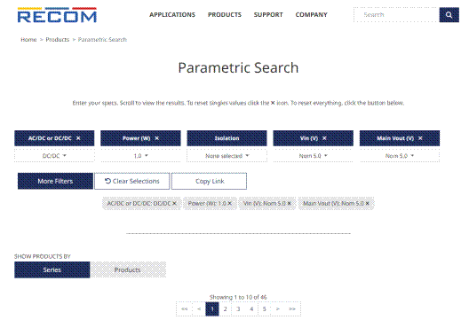This screenshot has height=320, width=469.
Task: Open the PRODUCTS navigation menu
Action: (225, 15)
